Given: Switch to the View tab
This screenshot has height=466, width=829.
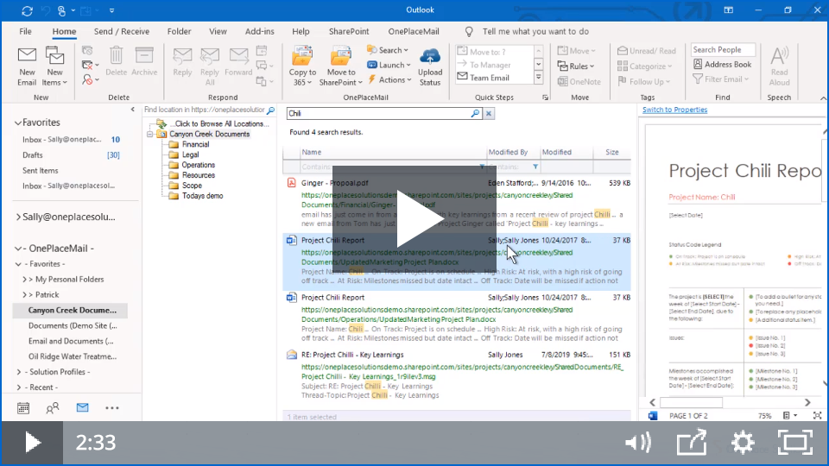Looking at the screenshot, I should pyautogui.click(x=218, y=31).
